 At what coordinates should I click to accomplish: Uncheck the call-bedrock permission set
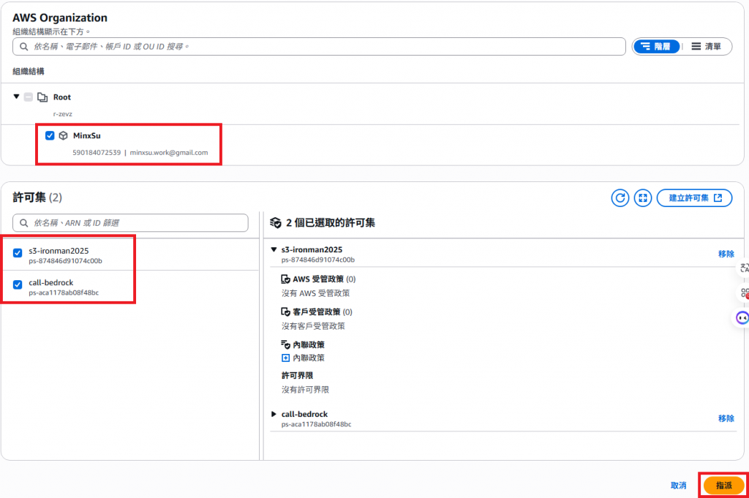tap(18, 284)
